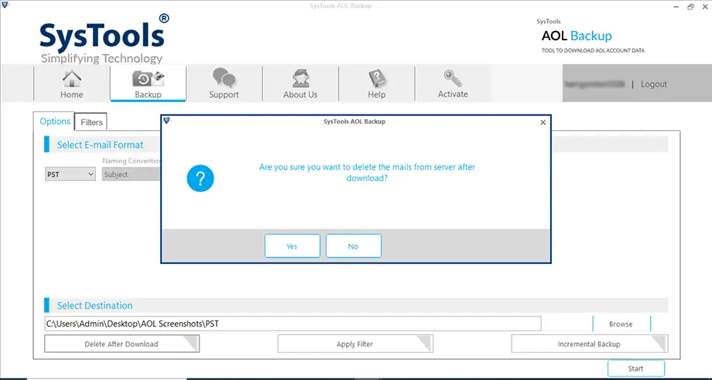Switch to the Filters tab
Image resolution: width=712 pixels, height=380 pixels.
[91, 122]
